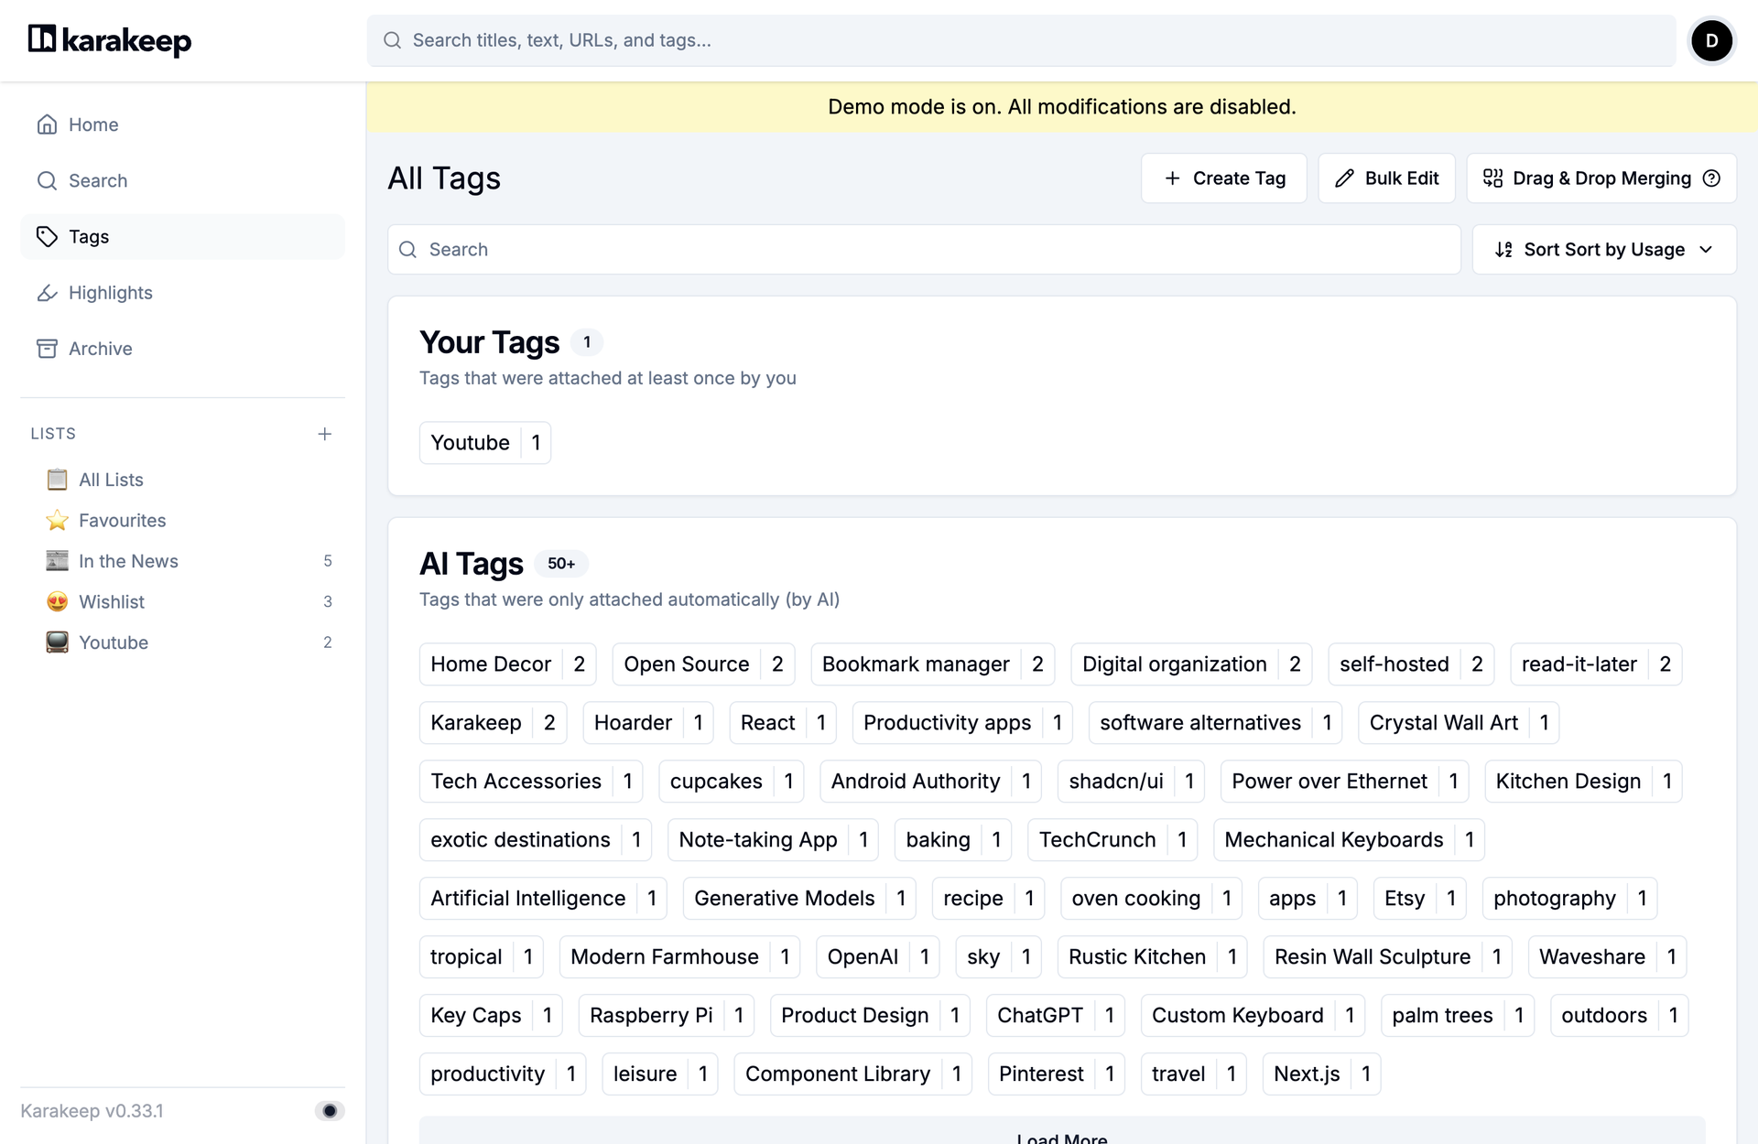1758x1144 pixels.
Task: Click the Wishlist heart-eyes emoji icon
Action: pyautogui.click(x=57, y=601)
